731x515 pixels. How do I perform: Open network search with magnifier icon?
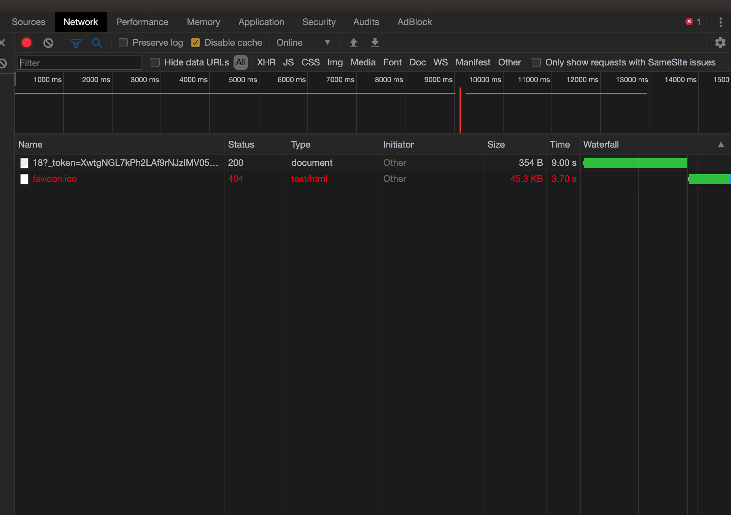(97, 43)
